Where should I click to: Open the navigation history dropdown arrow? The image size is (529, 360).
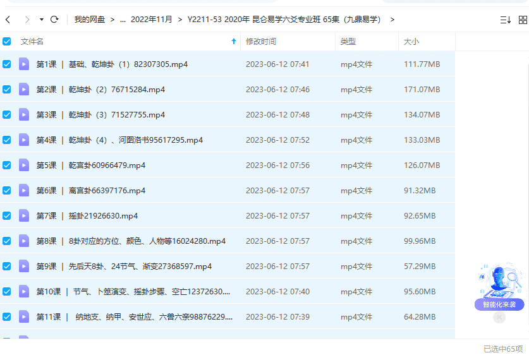tap(42, 20)
